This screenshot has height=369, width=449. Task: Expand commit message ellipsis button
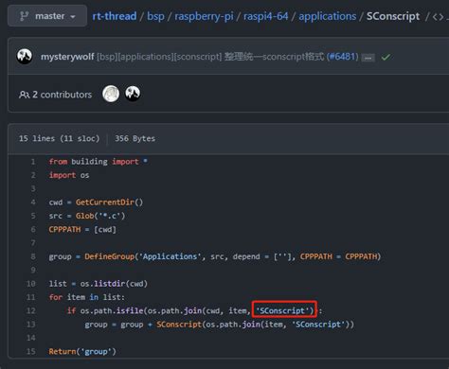(x=368, y=58)
